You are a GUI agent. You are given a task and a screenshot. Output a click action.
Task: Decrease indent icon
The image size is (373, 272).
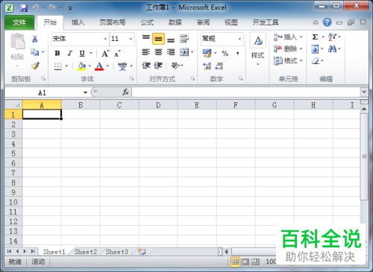146,66
